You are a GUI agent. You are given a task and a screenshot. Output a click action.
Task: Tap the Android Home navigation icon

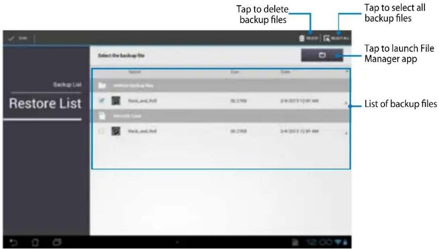click(x=34, y=242)
